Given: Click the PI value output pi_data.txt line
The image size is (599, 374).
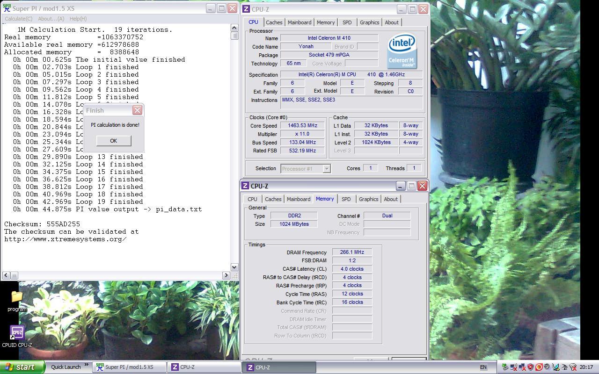Looking at the screenshot, I should (107, 209).
